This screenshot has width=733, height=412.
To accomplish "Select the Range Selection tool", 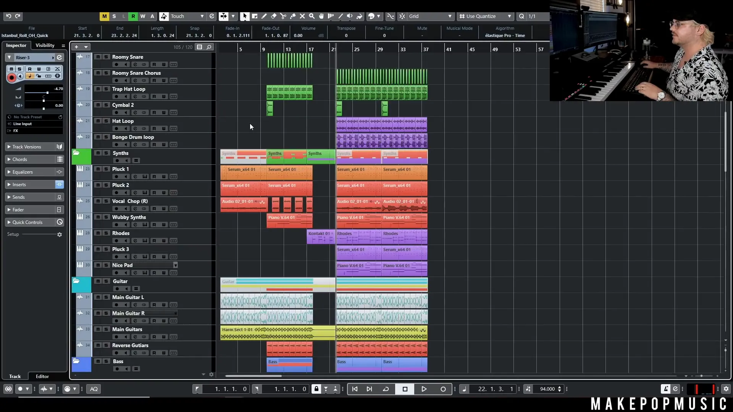I will coord(255,16).
